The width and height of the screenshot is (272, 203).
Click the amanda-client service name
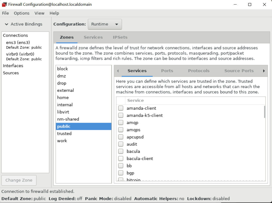point(141,108)
